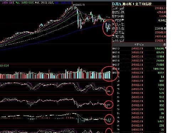Click the peak price label 26616.71
This screenshot has width=178, height=133.
coord(79,5)
